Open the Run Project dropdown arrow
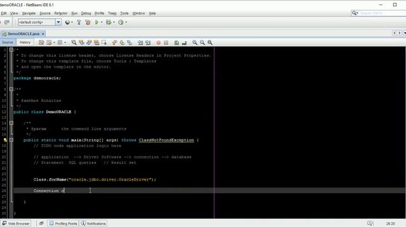Viewport: 406px width, 228px height. (101, 23)
